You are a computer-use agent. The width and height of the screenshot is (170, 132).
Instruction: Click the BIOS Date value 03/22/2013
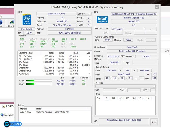(x=114, y=56)
